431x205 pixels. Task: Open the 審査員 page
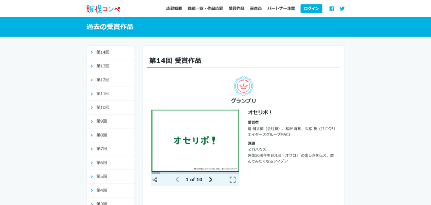click(256, 9)
